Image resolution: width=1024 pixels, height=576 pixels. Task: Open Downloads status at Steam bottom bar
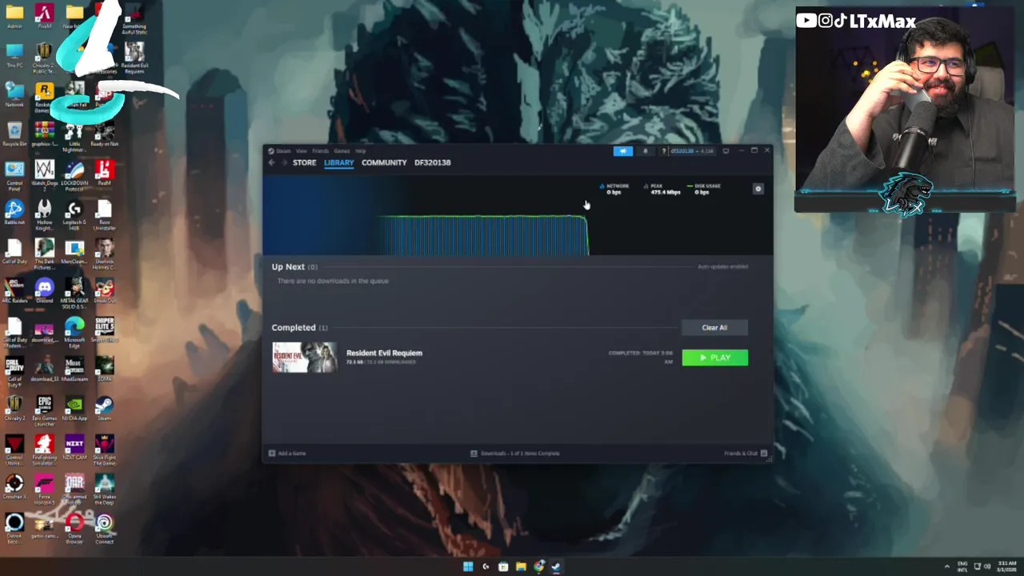(x=514, y=454)
